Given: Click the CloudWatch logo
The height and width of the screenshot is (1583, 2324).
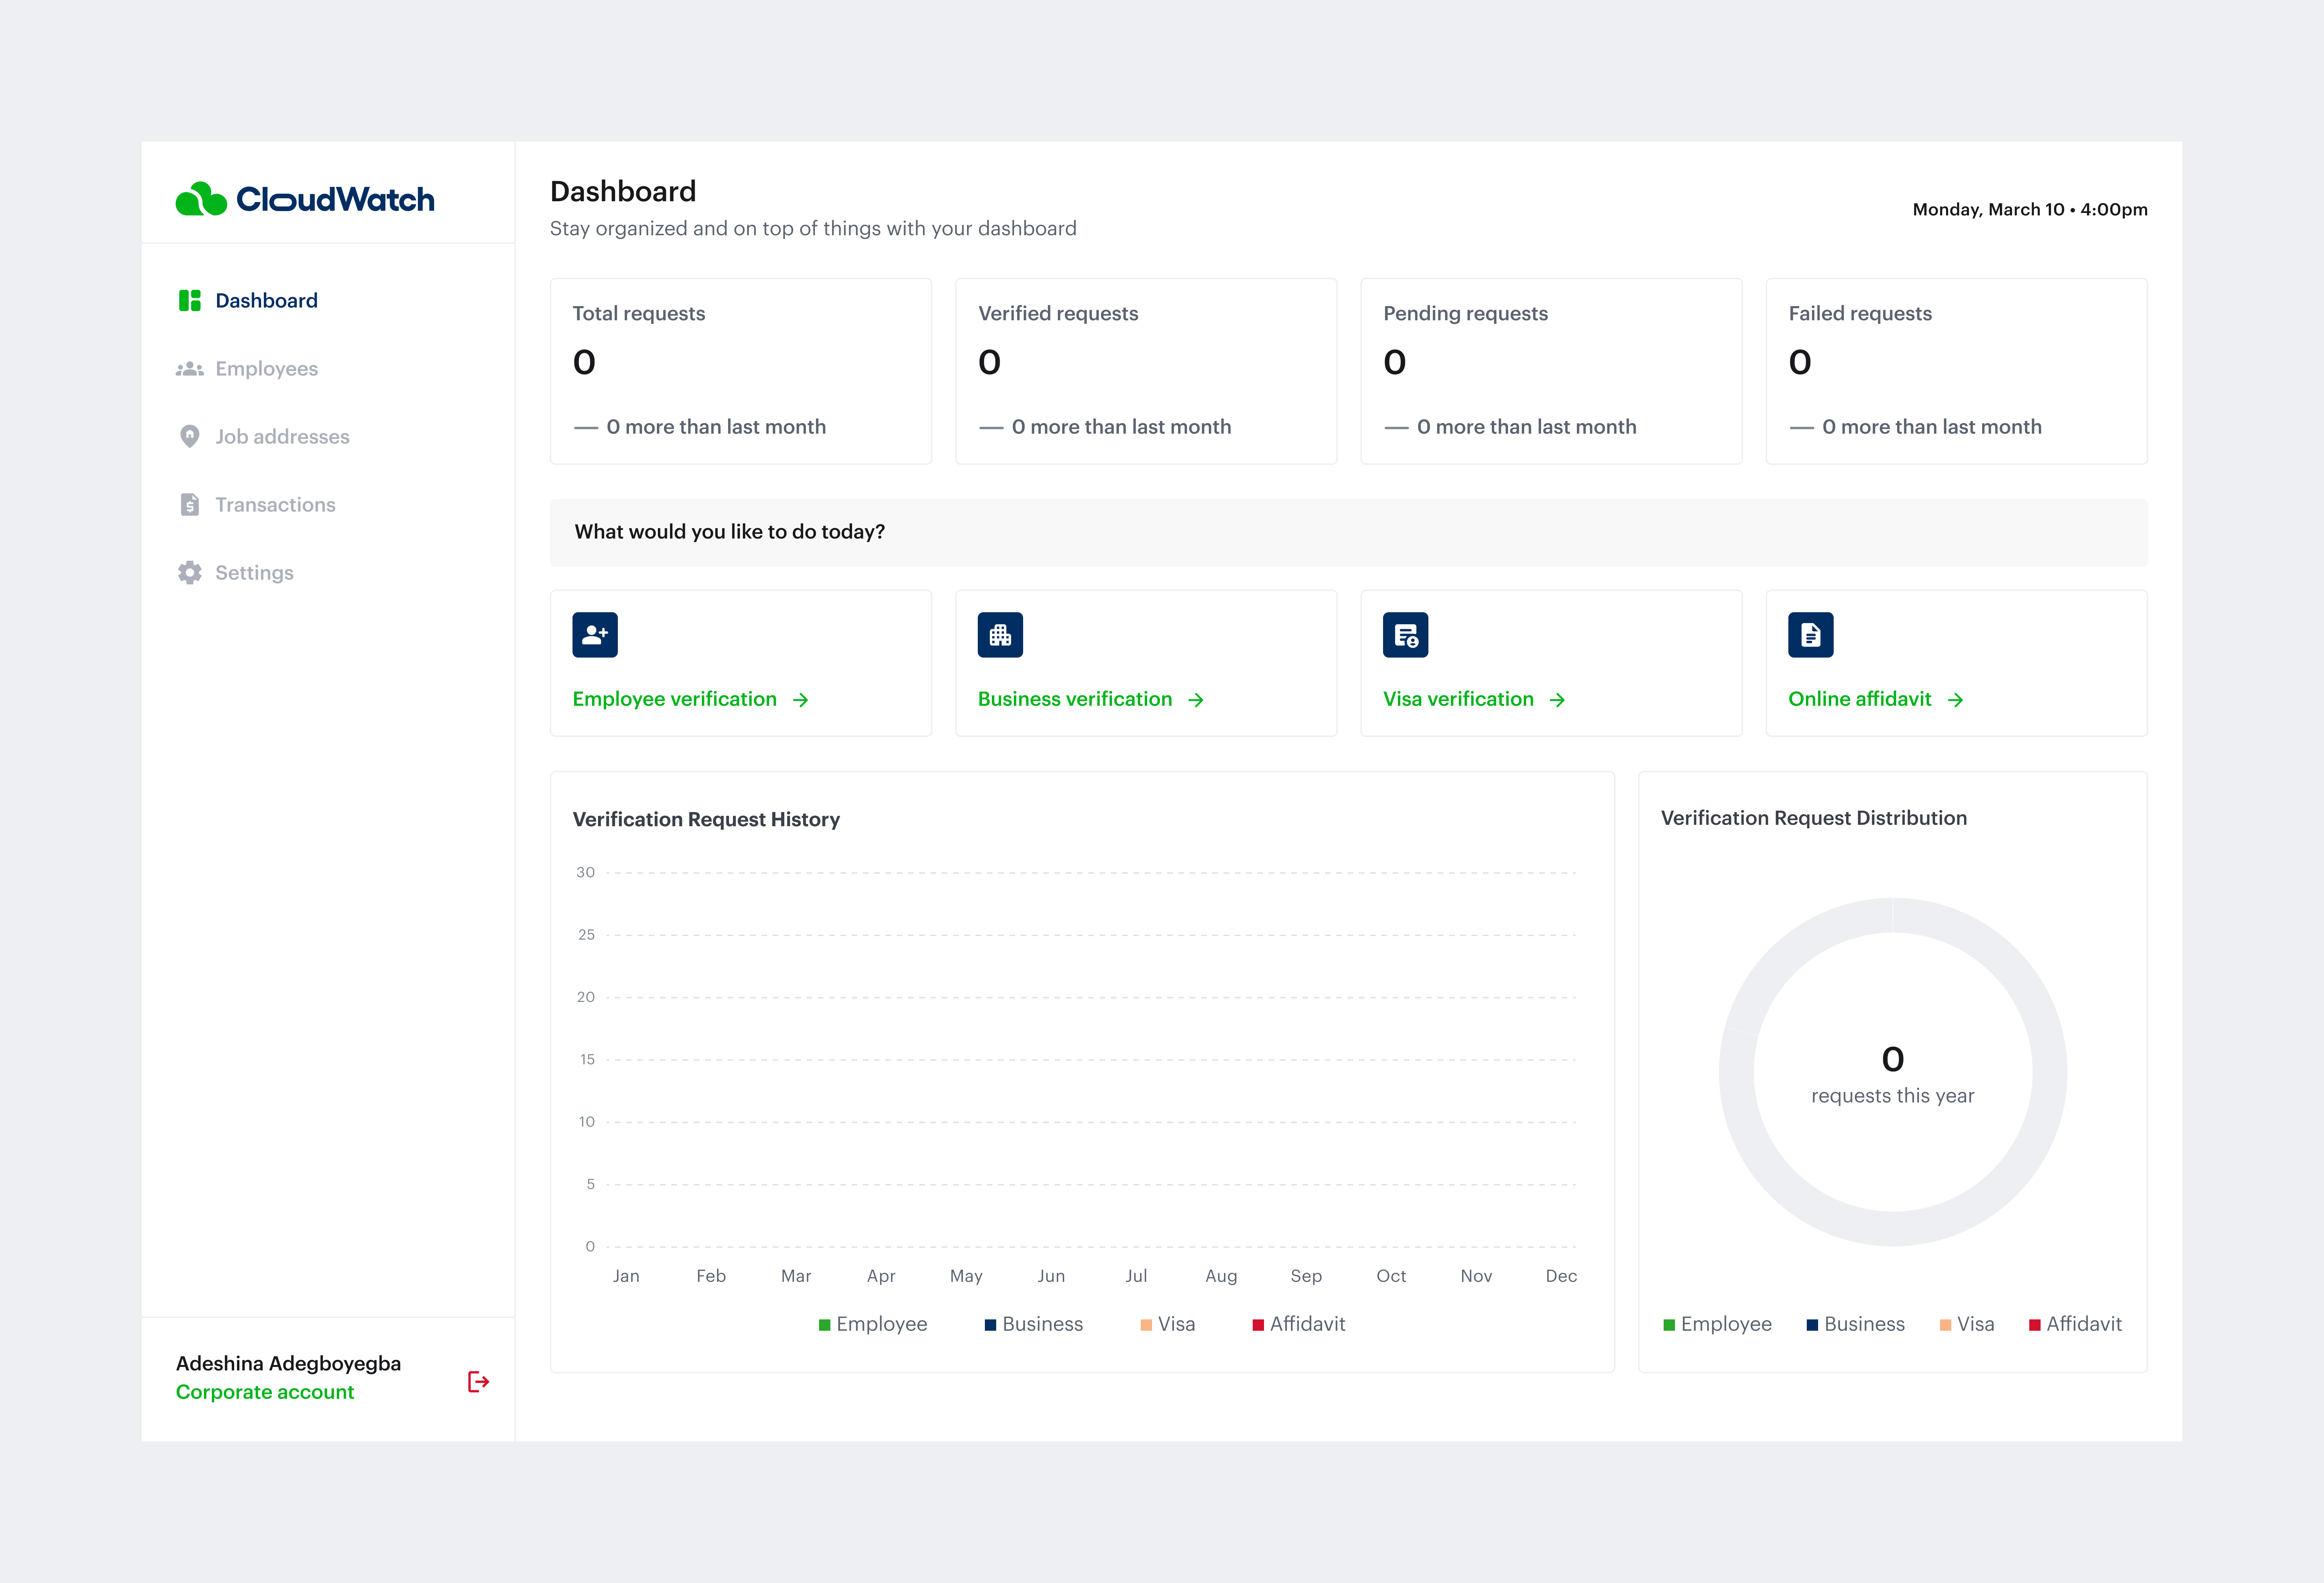Looking at the screenshot, I should (x=305, y=199).
